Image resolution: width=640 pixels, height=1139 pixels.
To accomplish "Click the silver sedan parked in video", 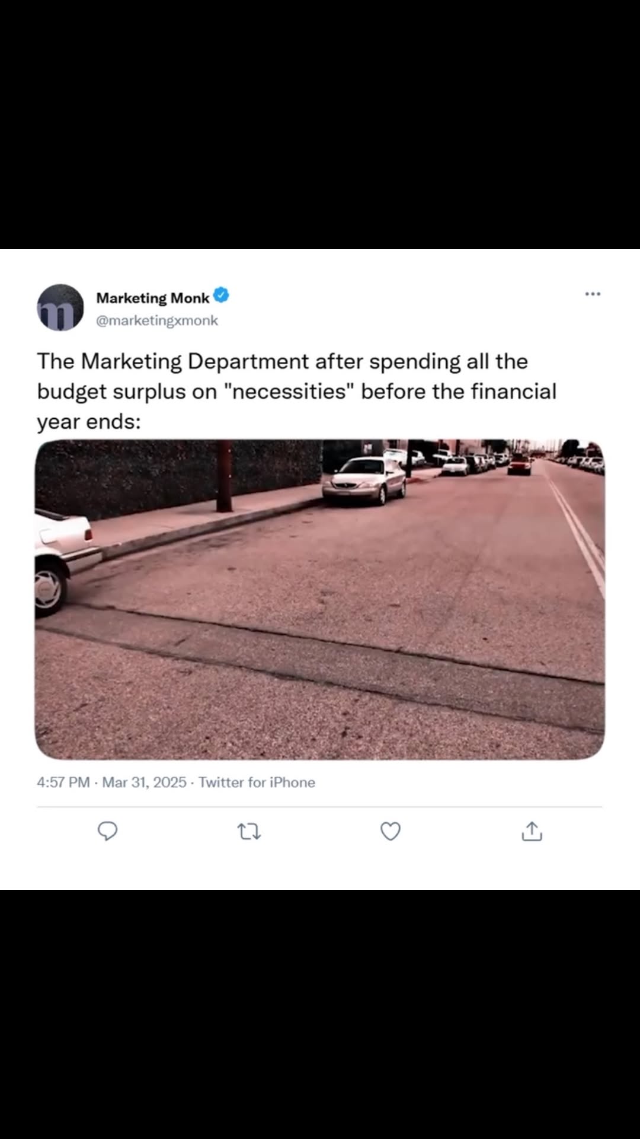I will tap(364, 481).
